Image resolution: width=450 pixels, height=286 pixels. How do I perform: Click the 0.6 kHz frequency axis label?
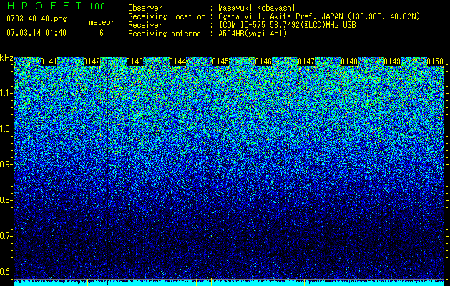click(x=6, y=272)
